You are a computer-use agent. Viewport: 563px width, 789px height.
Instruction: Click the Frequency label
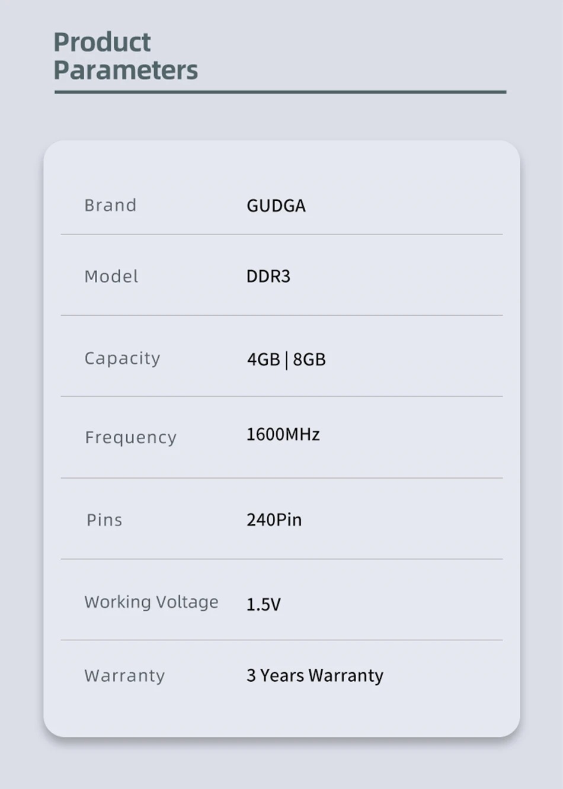130,437
